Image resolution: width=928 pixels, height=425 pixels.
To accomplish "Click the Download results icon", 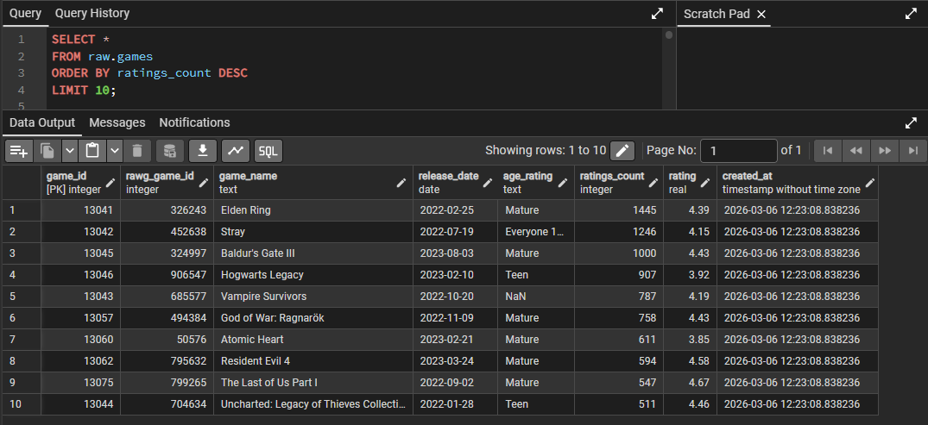I will [203, 151].
